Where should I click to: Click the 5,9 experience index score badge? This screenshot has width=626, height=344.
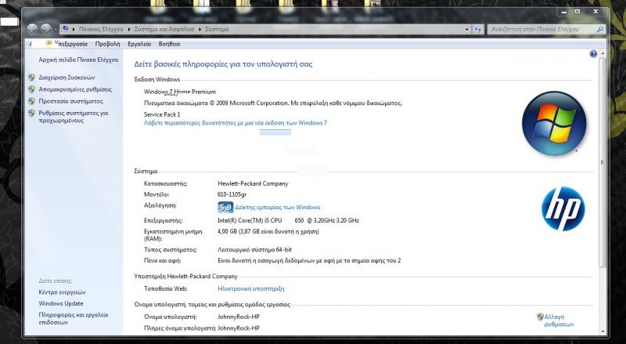pyautogui.click(x=225, y=207)
